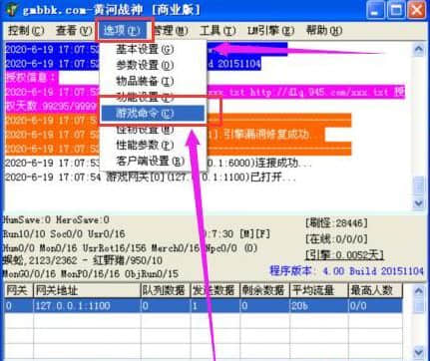Image resolution: width=430 pixels, height=361 pixels.
Task: Click the 网关 column header
Action: [18, 290]
